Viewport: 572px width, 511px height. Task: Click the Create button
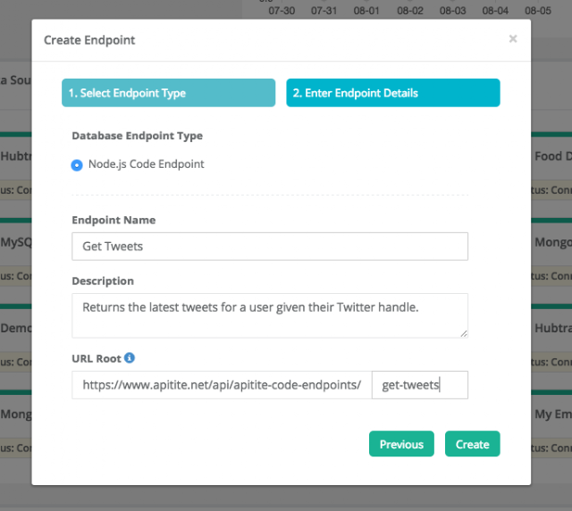(473, 443)
